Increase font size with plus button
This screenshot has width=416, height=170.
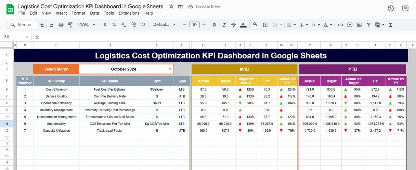pos(204,25)
